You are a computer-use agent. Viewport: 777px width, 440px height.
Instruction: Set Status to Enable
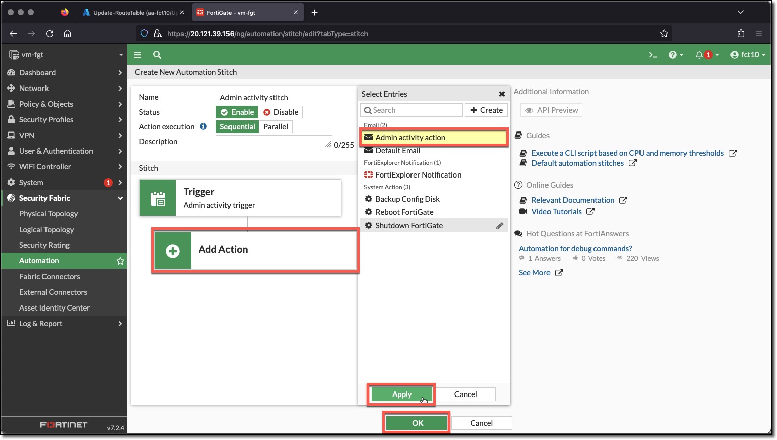(238, 112)
